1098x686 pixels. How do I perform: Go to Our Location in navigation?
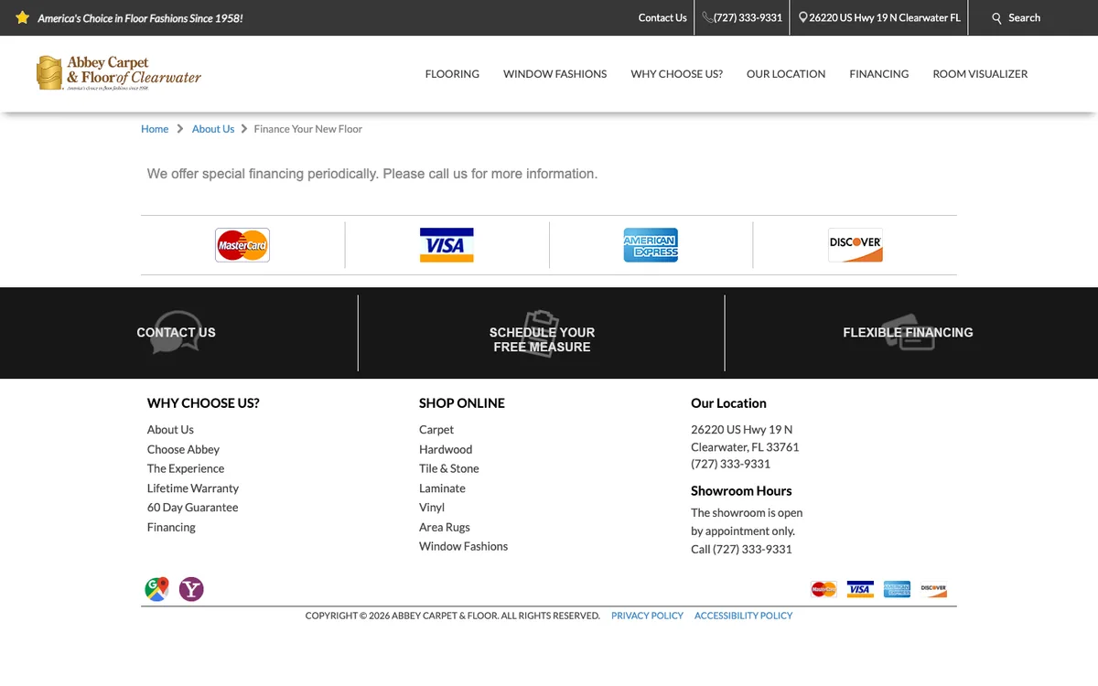(x=786, y=74)
